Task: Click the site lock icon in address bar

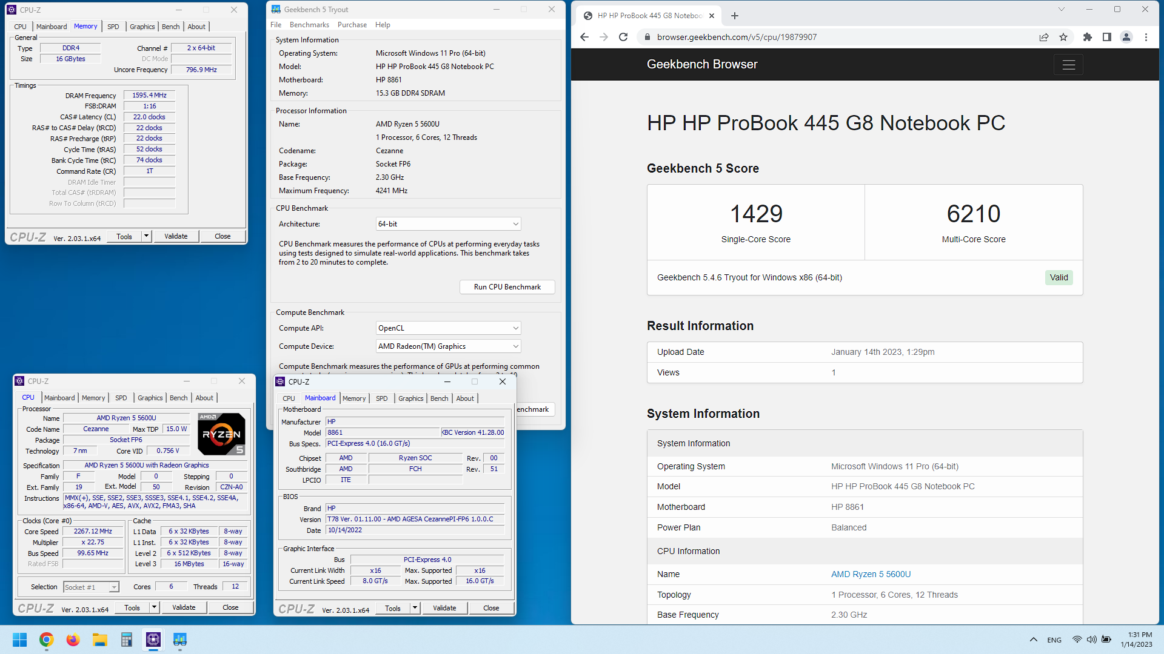Action: point(647,37)
